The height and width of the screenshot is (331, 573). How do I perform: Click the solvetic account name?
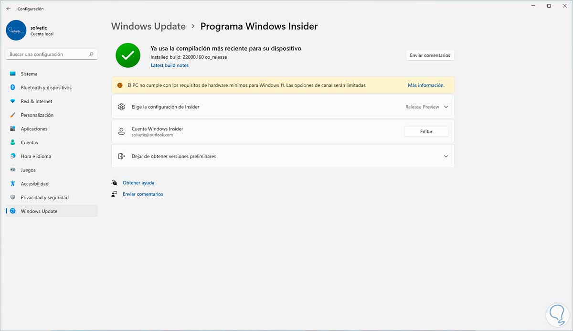coord(39,28)
